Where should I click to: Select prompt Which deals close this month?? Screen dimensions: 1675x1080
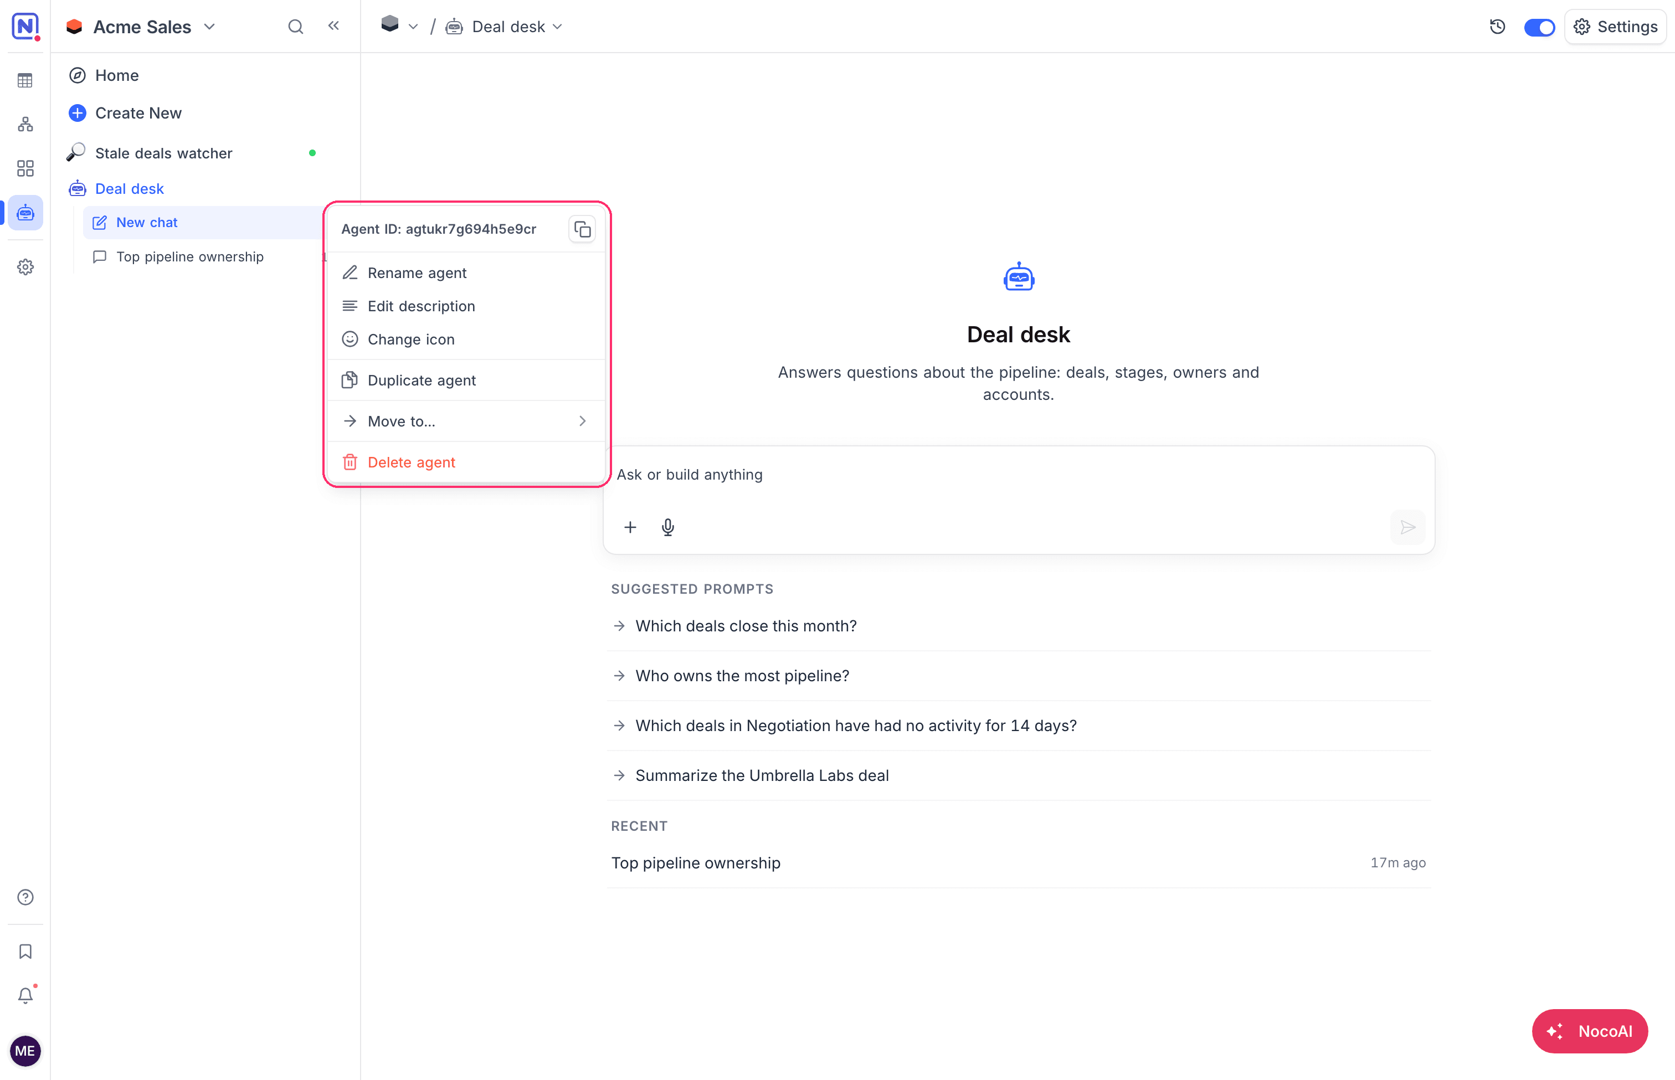point(1019,625)
